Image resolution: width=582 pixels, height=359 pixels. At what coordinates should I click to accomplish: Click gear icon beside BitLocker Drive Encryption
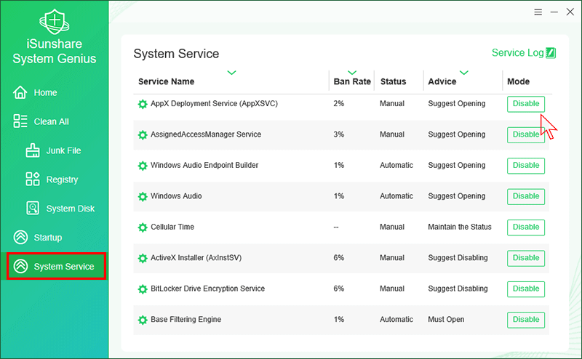(143, 289)
